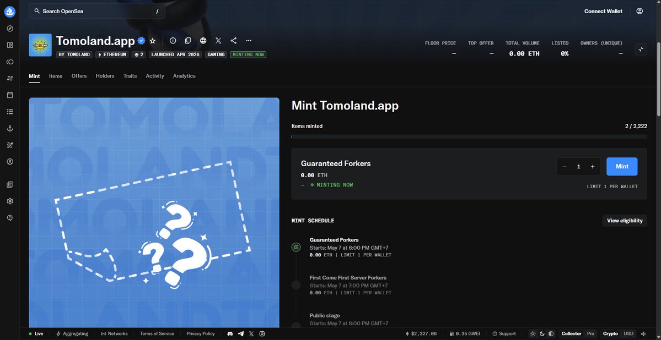Open the Rewards anchor icon in sidebar

[10, 128]
